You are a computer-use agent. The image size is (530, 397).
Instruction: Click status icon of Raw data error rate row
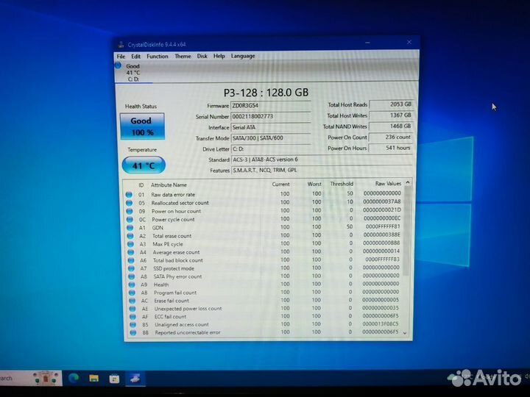point(129,195)
